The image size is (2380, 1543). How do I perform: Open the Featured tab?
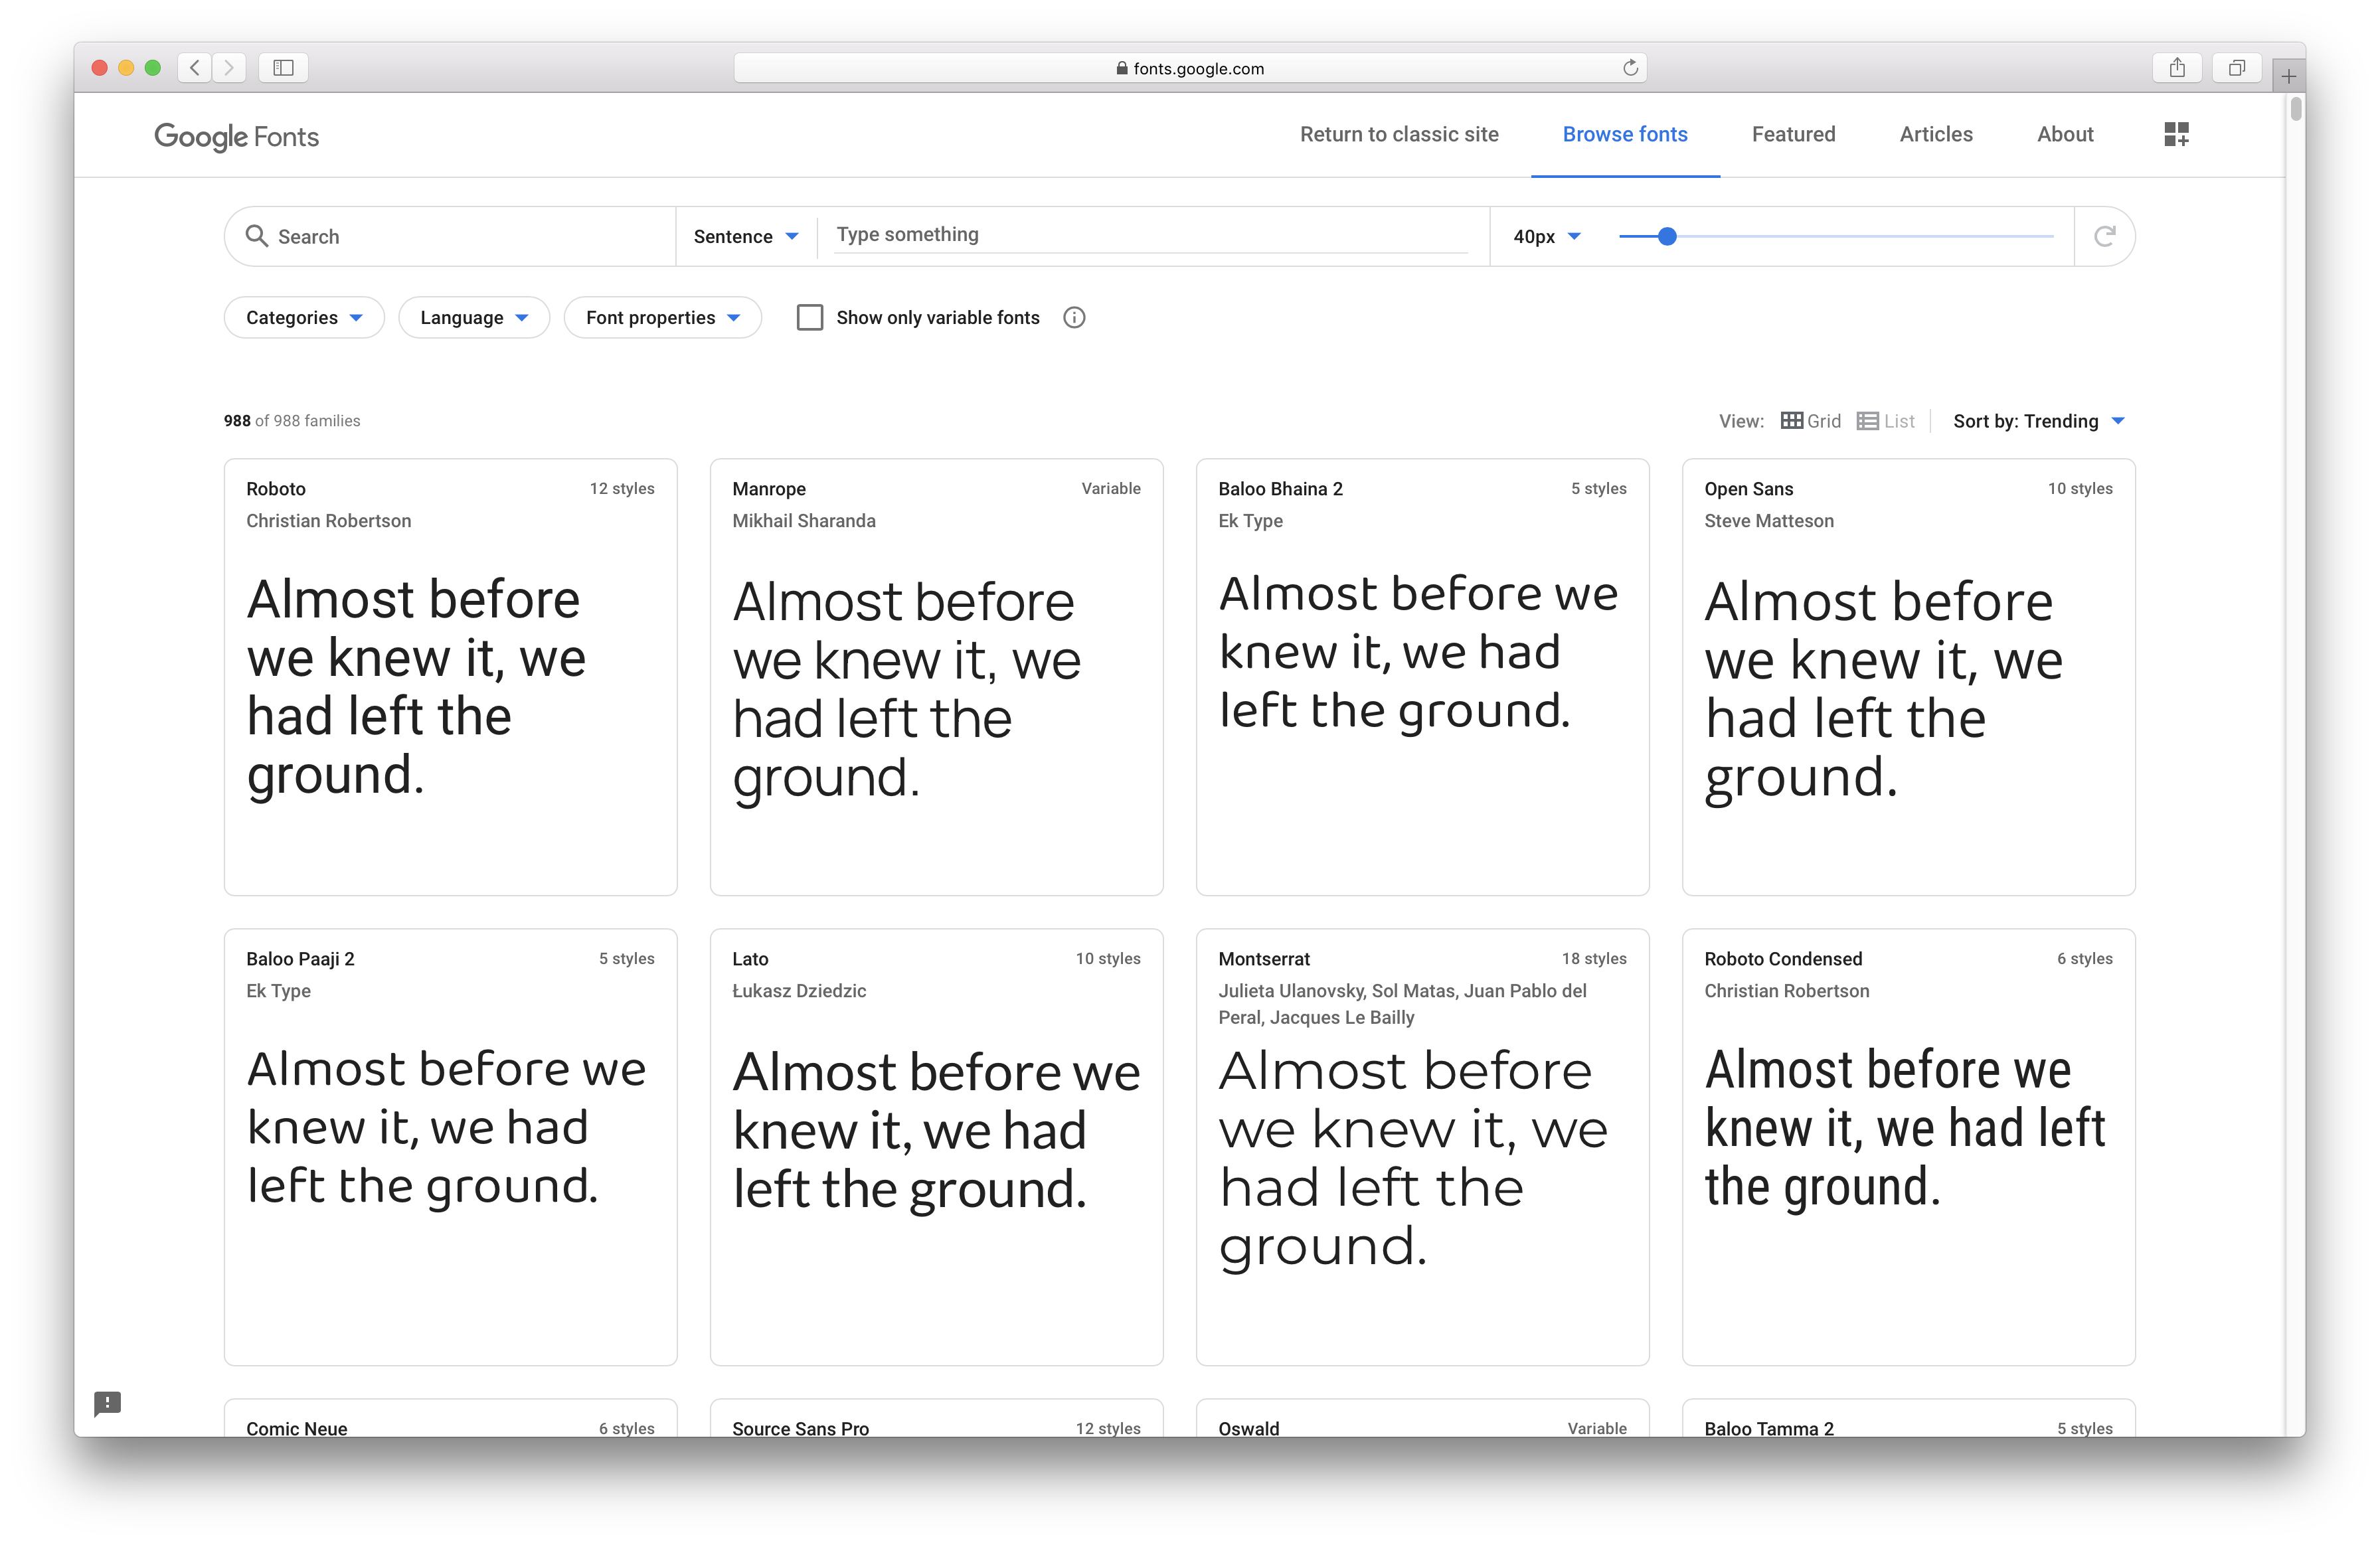[1793, 134]
